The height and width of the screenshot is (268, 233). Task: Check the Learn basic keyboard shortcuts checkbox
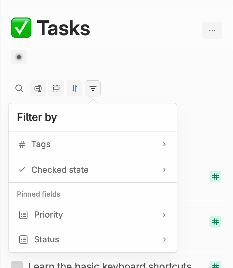click(17, 265)
